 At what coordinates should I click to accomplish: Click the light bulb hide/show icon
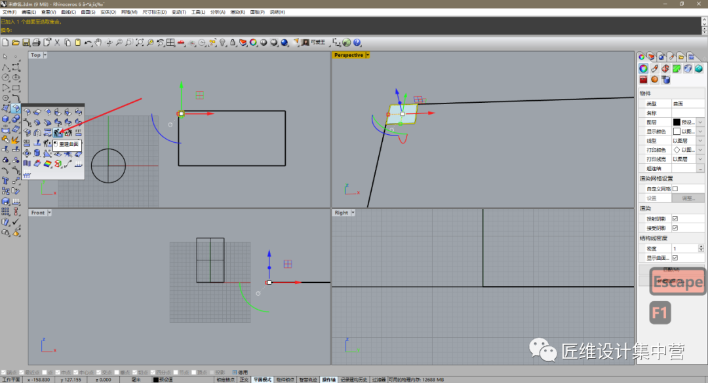tap(223, 43)
